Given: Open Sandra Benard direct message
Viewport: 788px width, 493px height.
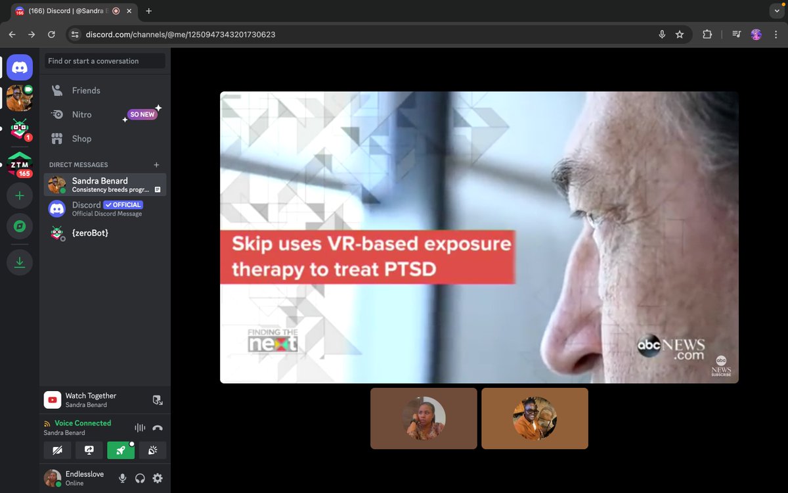Looking at the screenshot, I should pyautogui.click(x=105, y=185).
